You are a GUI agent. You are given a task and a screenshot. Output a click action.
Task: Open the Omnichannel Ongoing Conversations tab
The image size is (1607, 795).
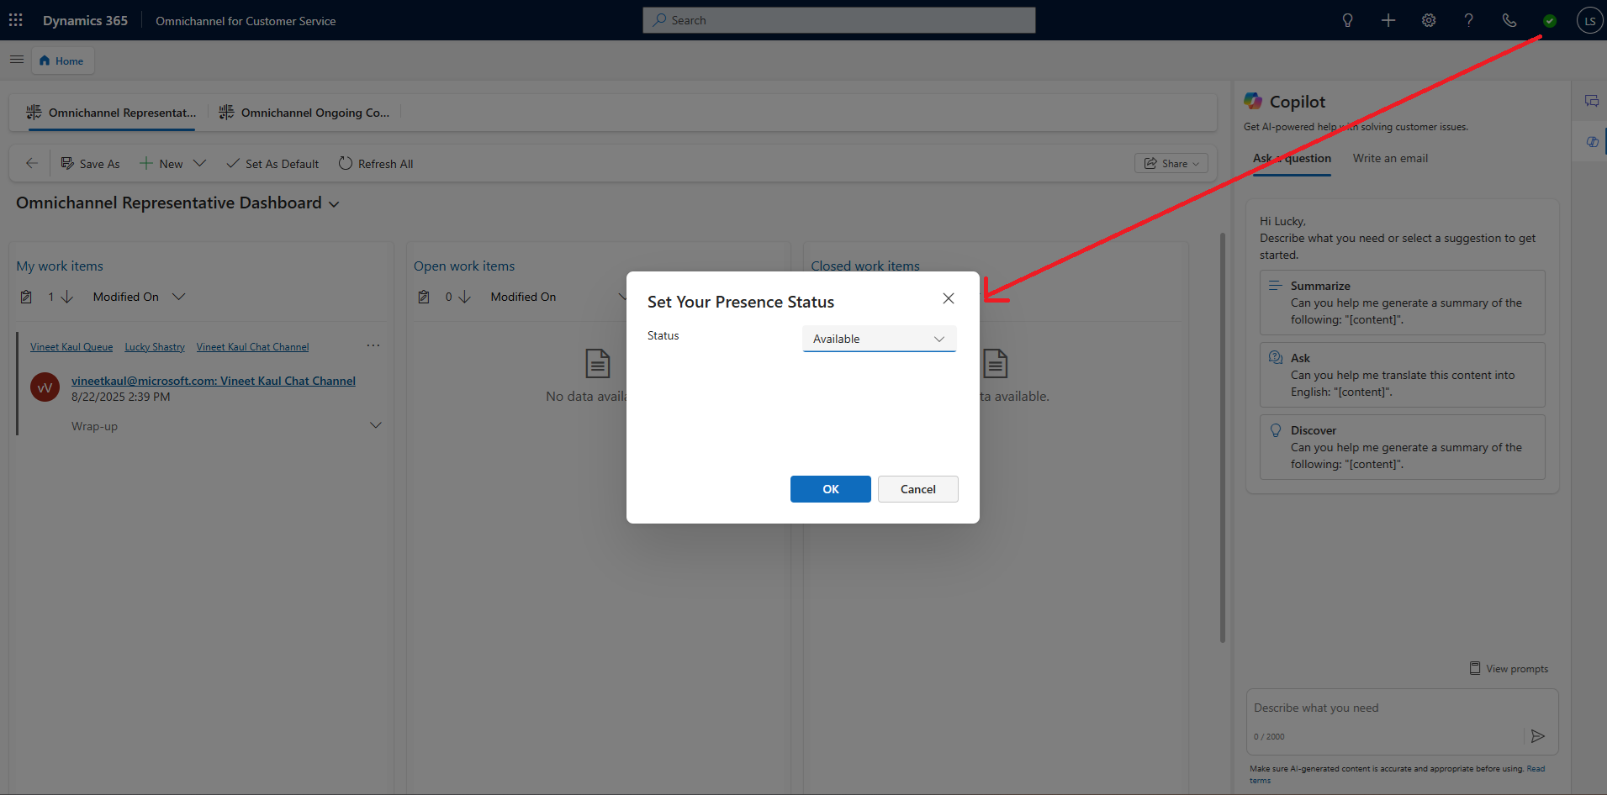click(x=304, y=112)
